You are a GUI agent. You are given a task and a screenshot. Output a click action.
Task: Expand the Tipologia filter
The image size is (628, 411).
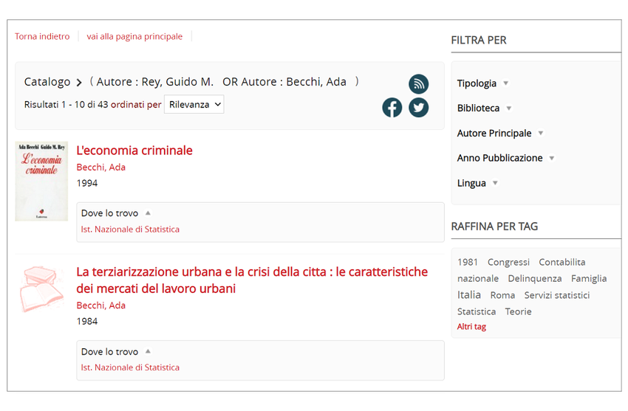pyautogui.click(x=483, y=83)
